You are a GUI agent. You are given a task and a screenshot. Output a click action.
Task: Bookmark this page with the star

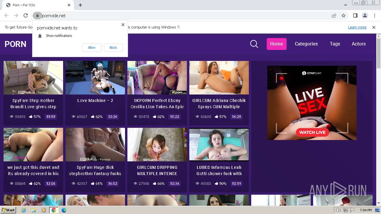pos(343,15)
